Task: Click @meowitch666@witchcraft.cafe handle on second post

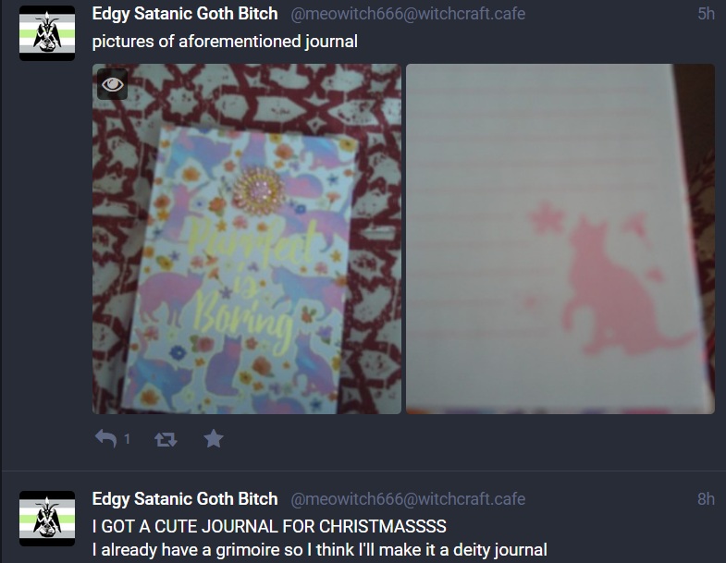Action: 408,499
